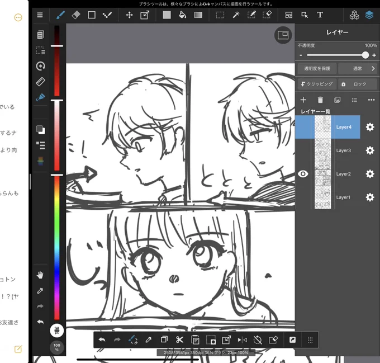The width and height of the screenshot is (380, 363).
Task: Click the rainbow hue color bar
Action: pos(56,247)
